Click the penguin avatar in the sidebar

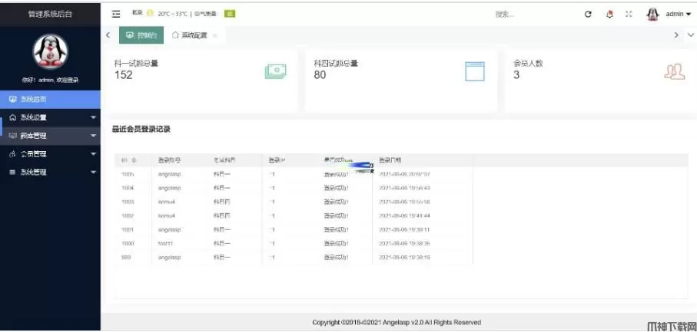click(x=50, y=52)
